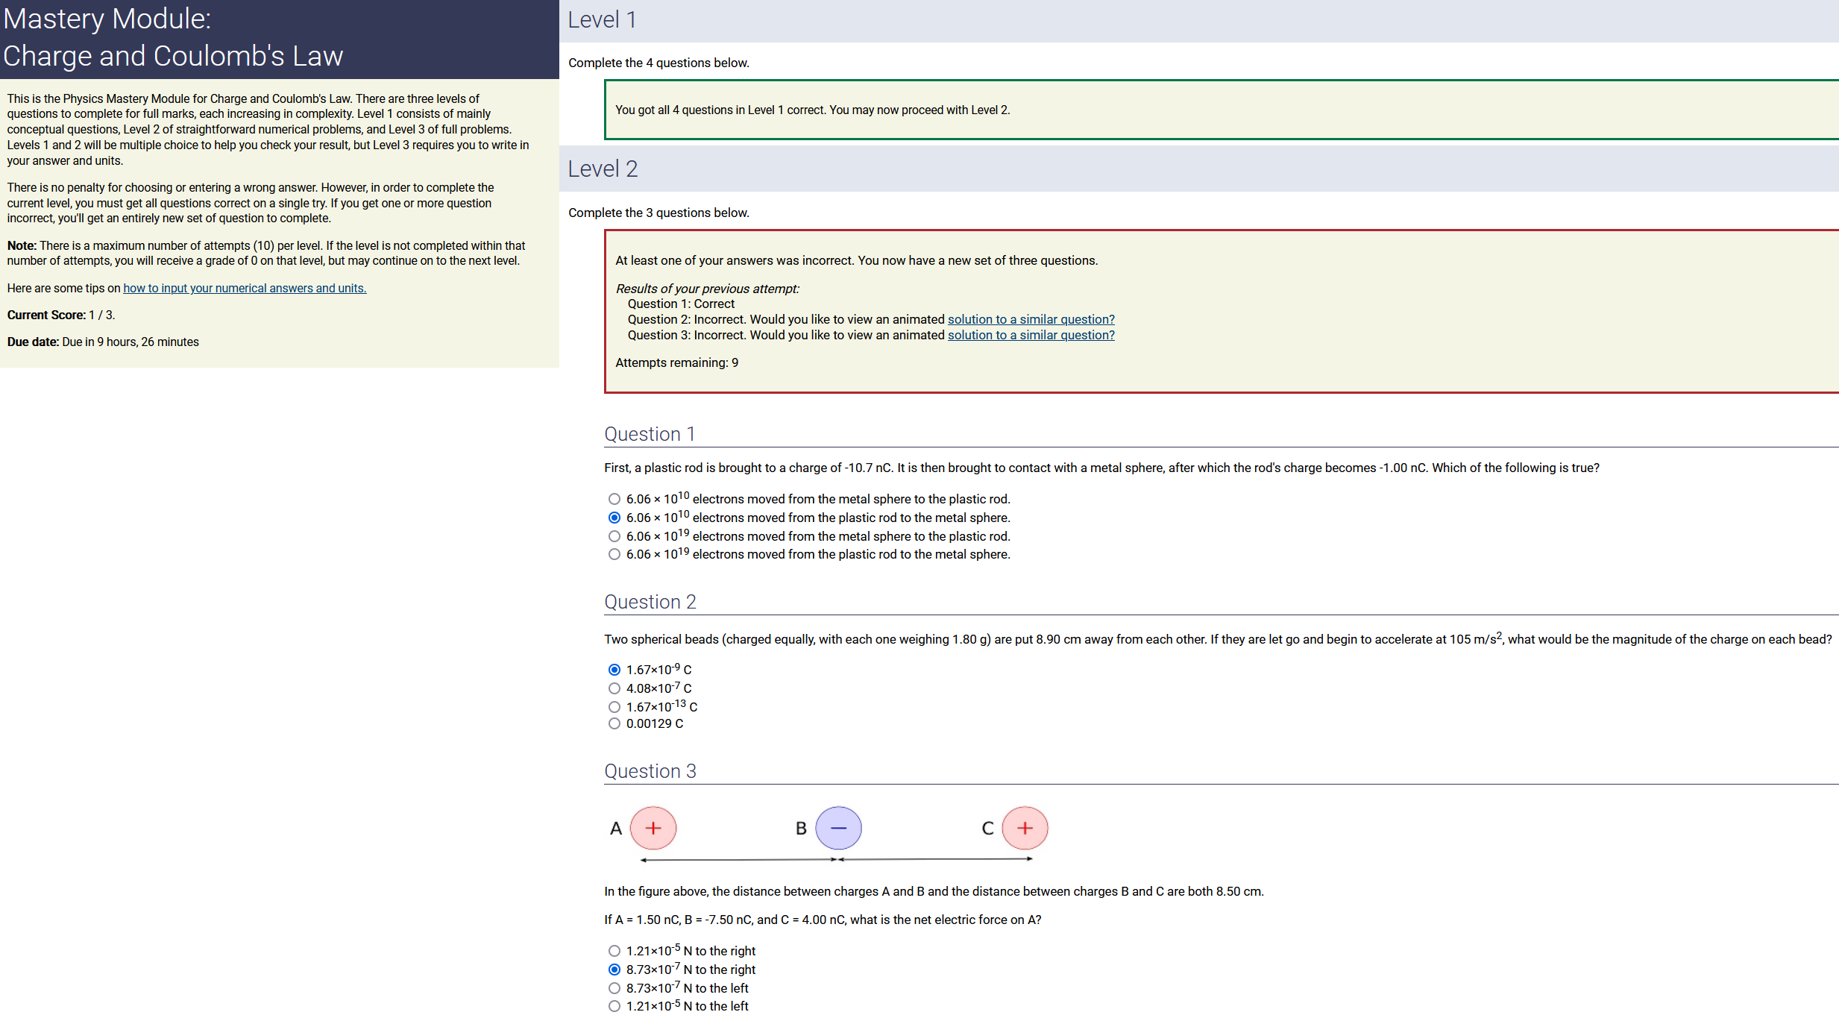Select 8.73×10^-7 N to the left
Image resolution: width=1839 pixels, height=1018 pixels.
[x=614, y=988]
